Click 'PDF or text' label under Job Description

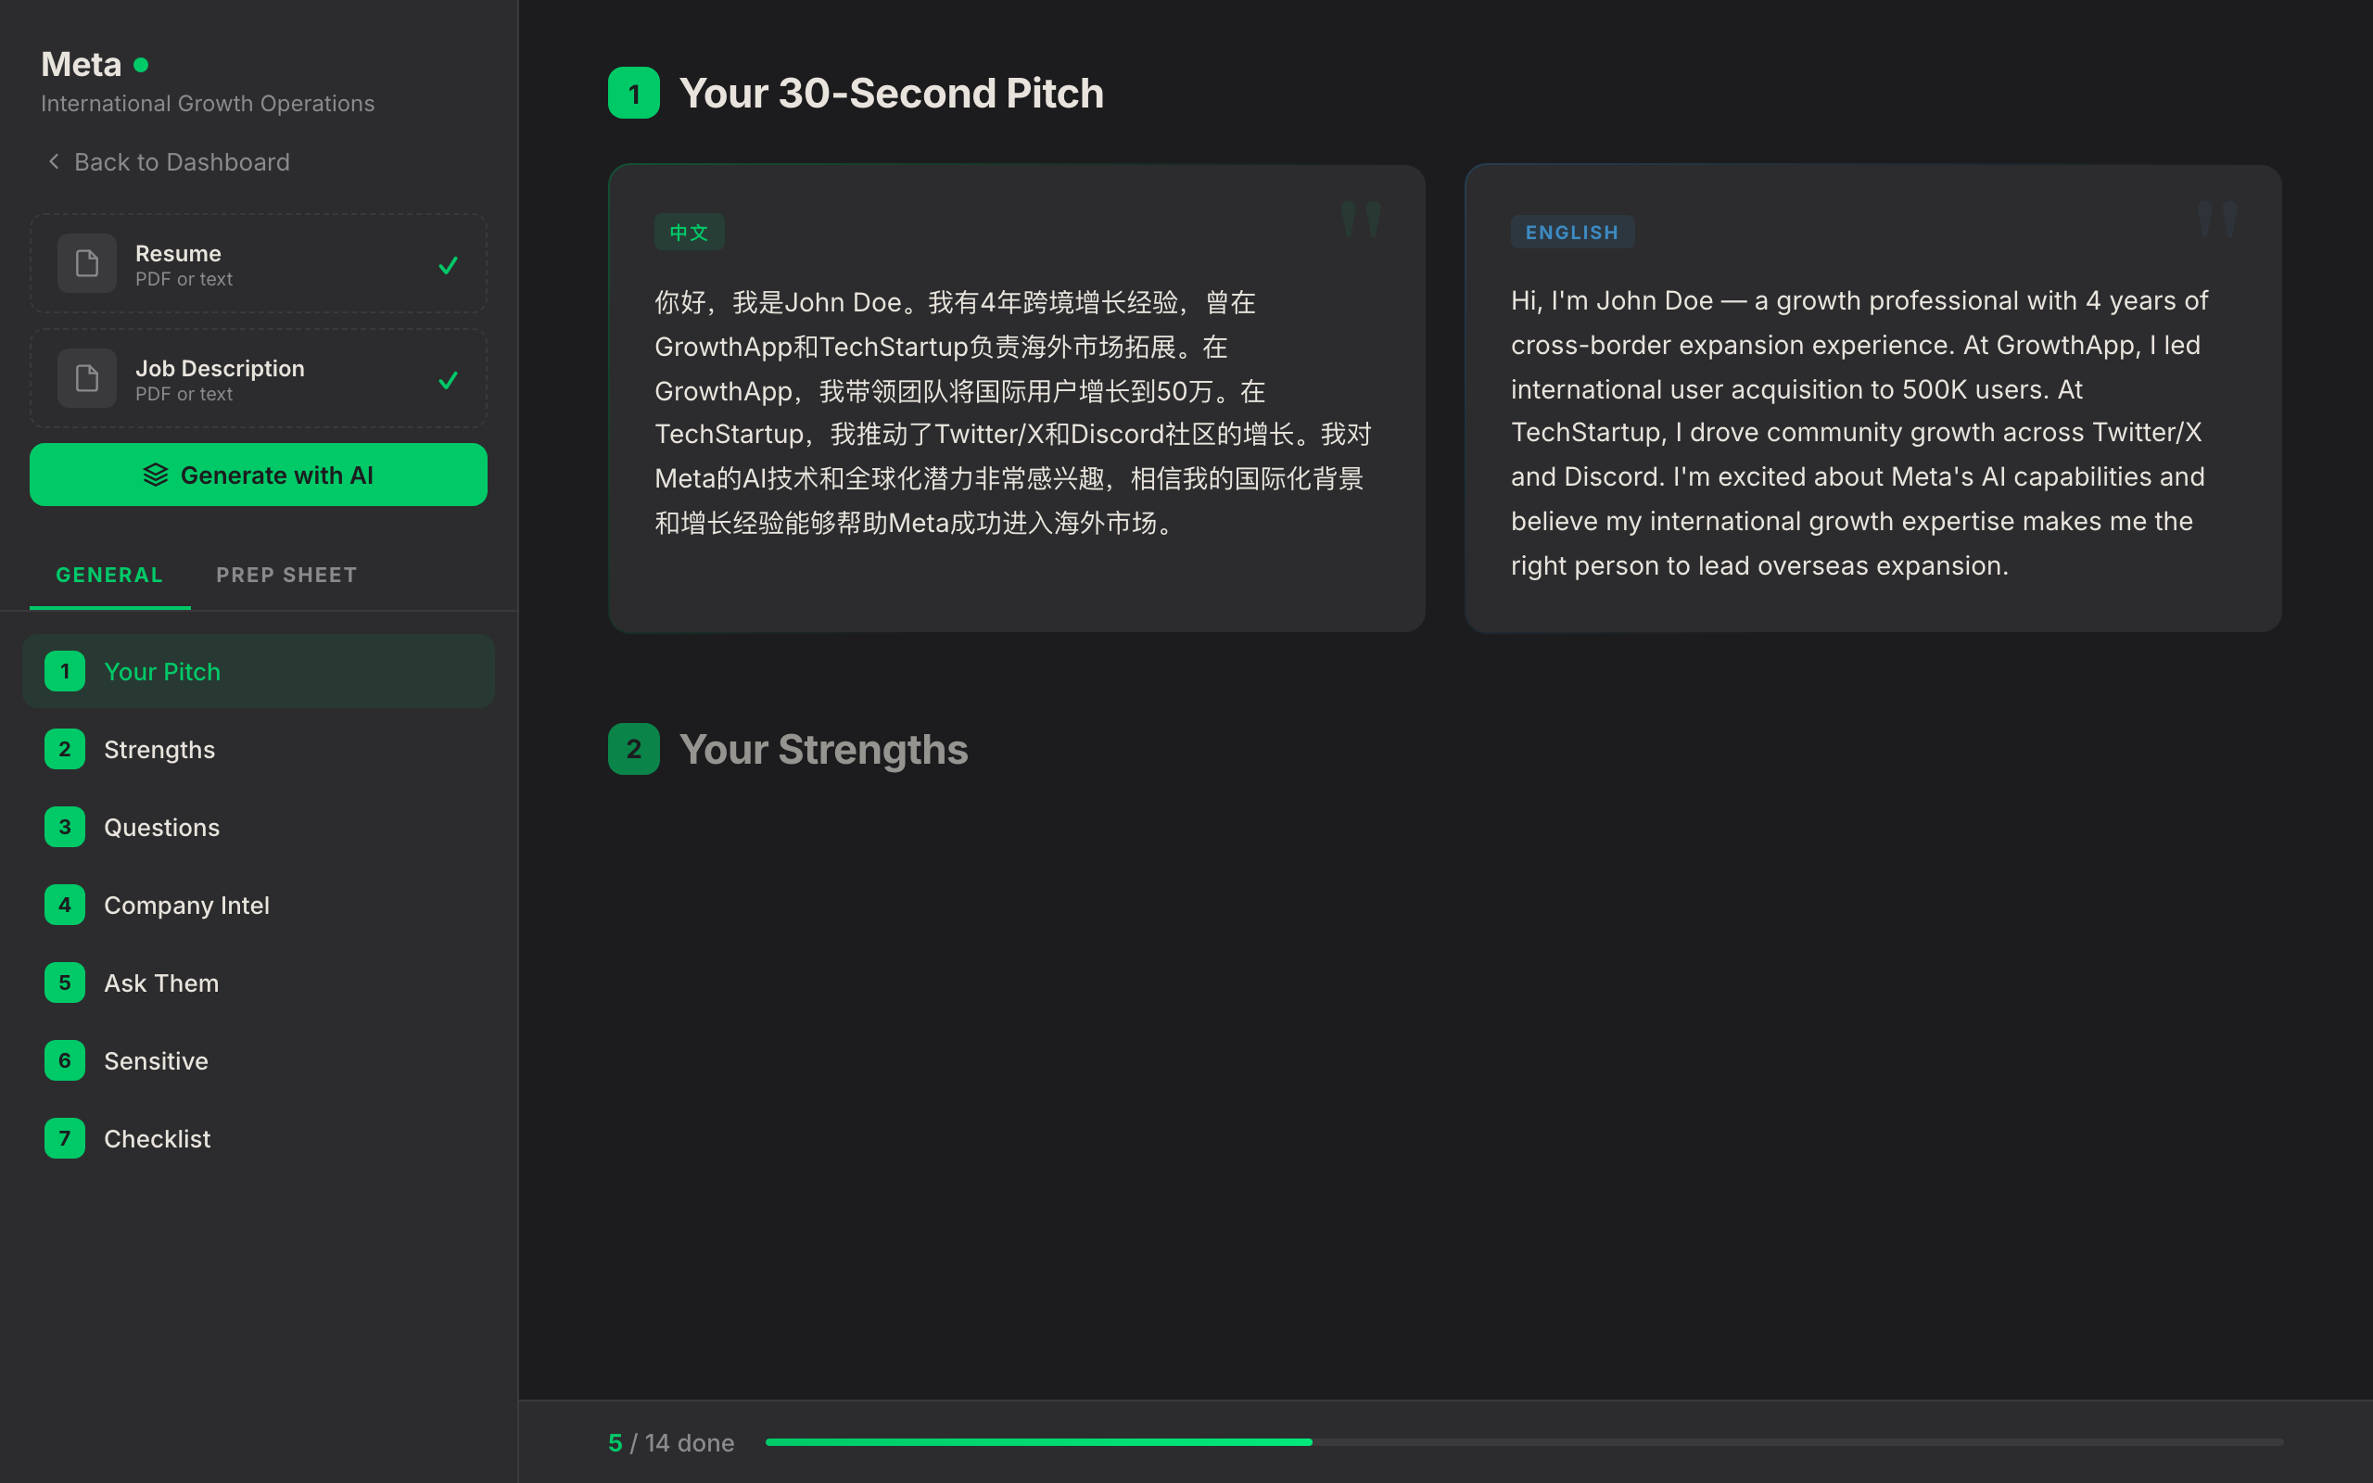(184, 394)
